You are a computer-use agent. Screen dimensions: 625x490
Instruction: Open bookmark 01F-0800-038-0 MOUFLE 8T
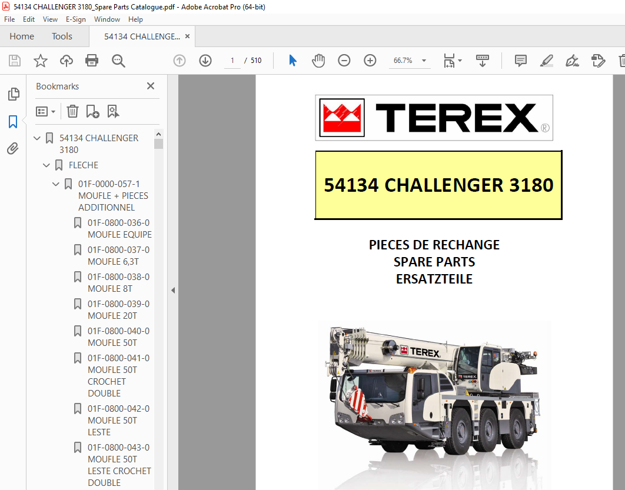point(118,283)
